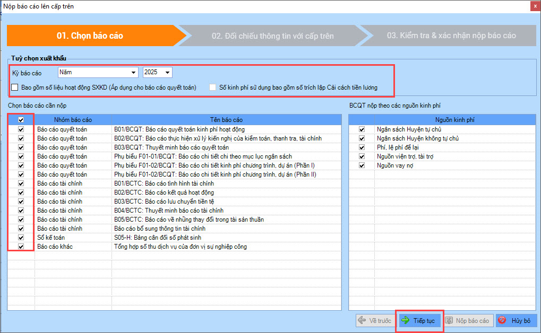Image resolution: width=541 pixels, height=333 pixels.
Task: Go to step 03. Kiểm tra & xác nhận
Action: [451, 36]
